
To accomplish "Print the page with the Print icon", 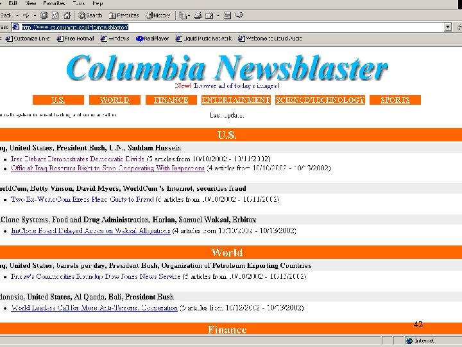I will [x=198, y=15].
